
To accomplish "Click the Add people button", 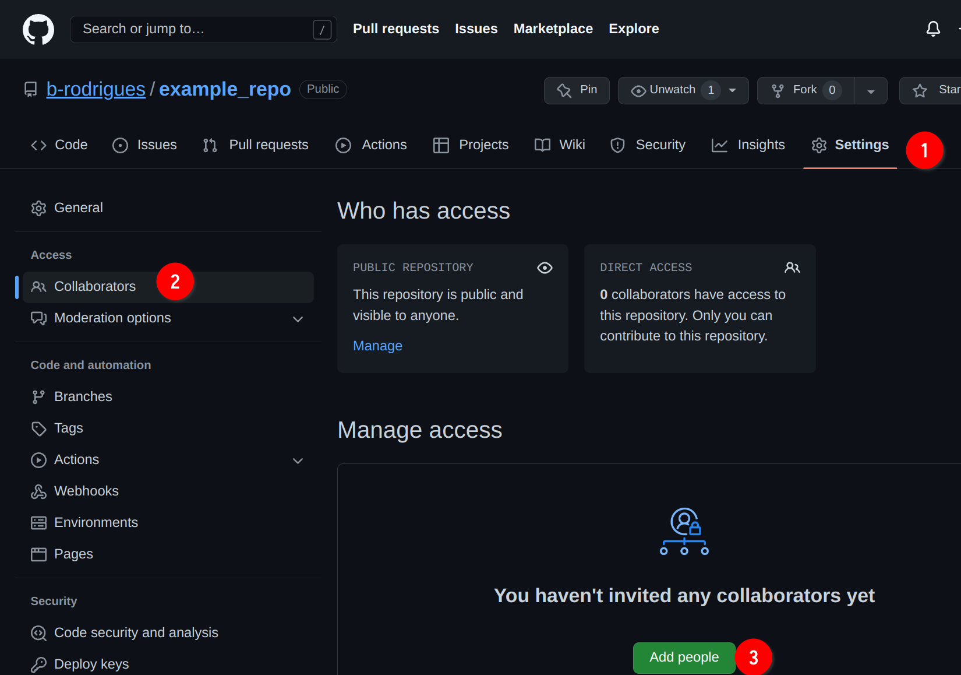I will 684,658.
